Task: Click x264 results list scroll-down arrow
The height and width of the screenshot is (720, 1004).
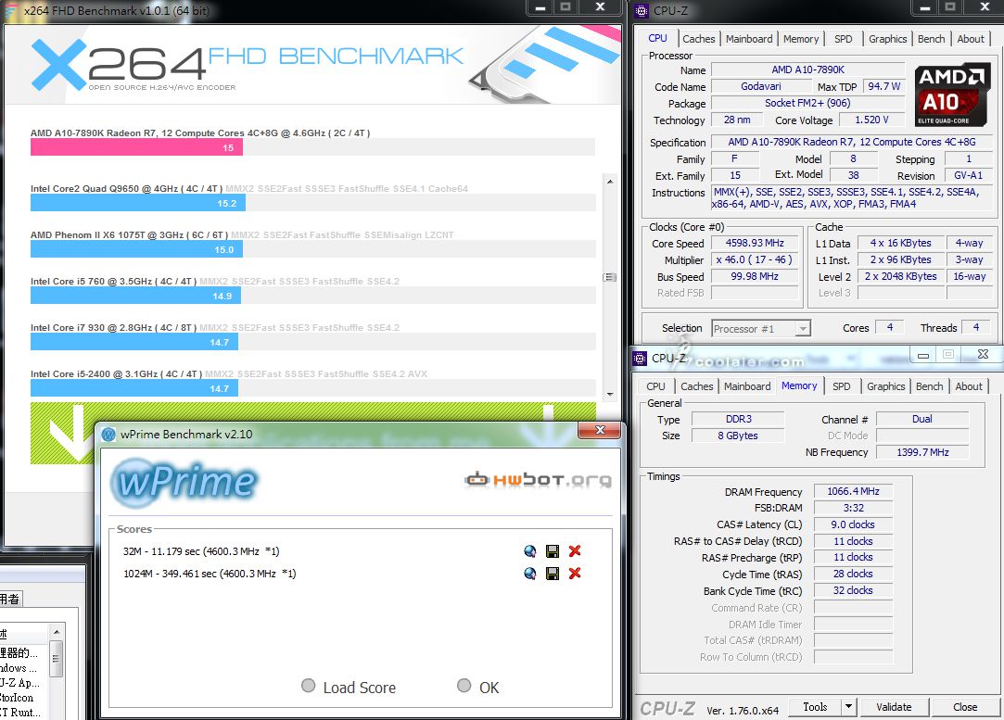Action: [609, 394]
